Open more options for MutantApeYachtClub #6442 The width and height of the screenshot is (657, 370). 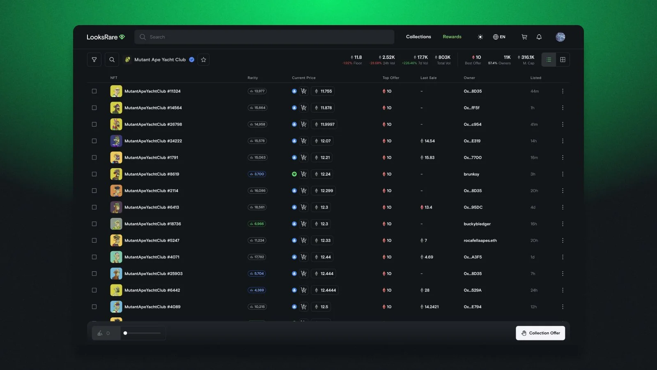tap(563, 290)
